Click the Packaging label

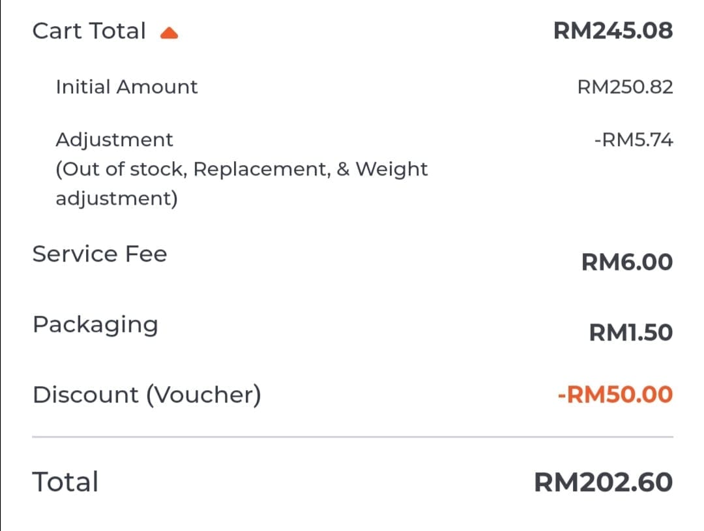pos(95,326)
